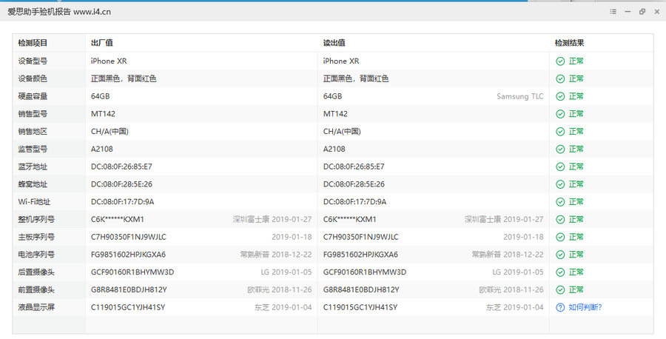This screenshot has height=339, width=666.
Task: Click the green check icon in 后置摄像头 row
Action: 560,272
